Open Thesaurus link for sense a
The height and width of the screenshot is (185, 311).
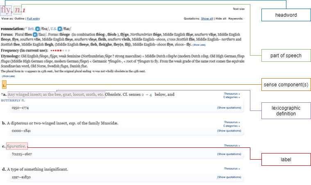click(x=232, y=93)
